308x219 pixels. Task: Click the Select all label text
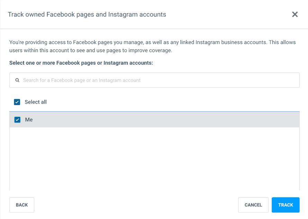pos(36,102)
